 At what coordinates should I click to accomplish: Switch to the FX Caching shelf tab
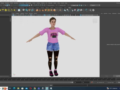tap(31, 8)
